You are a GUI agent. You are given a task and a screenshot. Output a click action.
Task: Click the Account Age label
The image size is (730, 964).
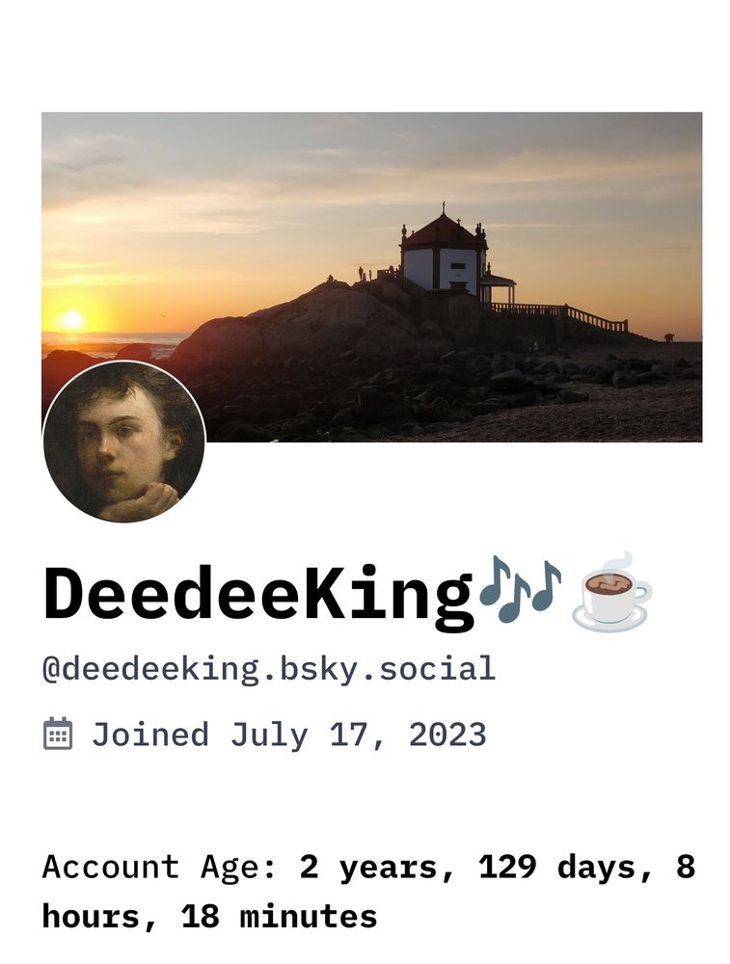point(159,868)
